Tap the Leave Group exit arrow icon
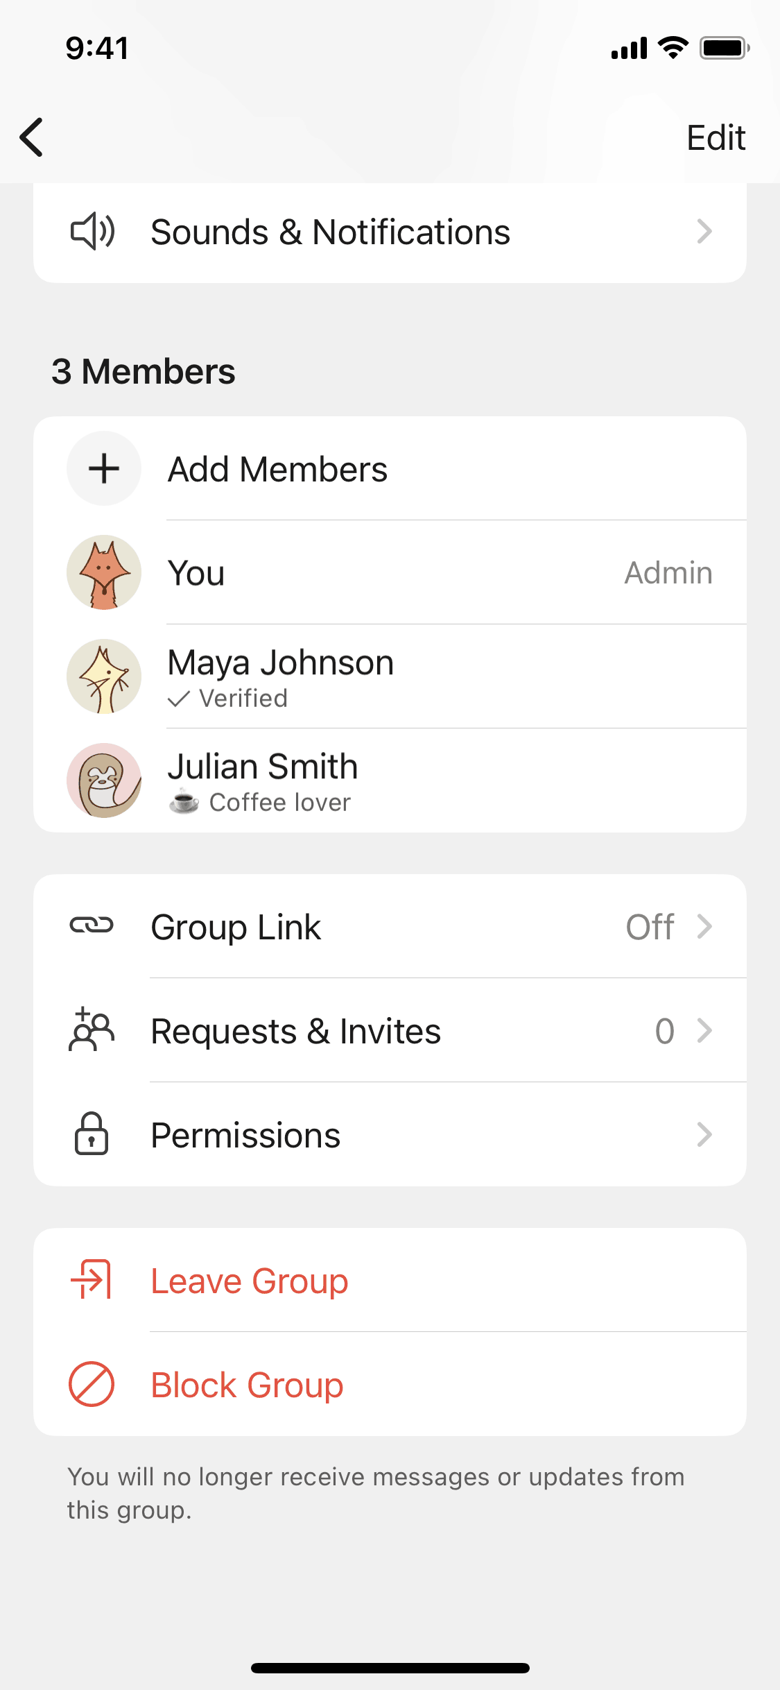Image resolution: width=780 pixels, height=1690 pixels. pos(92,1279)
